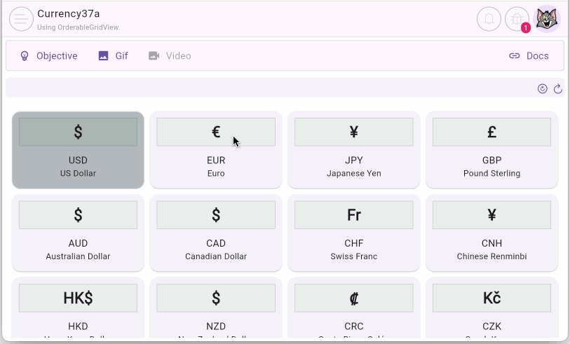Switch to the Gif tab
Viewport: 570px width, 344px height.
pos(113,56)
